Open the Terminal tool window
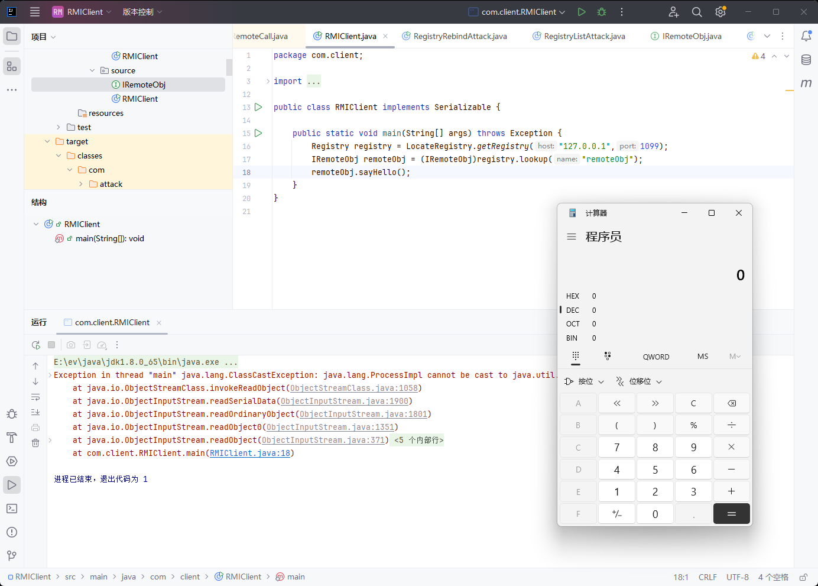The height and width of the screenshot is (586, 818). [12, 509]
